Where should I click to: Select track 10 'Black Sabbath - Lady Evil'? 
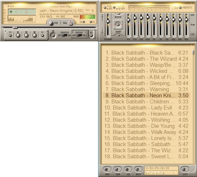(146, 108)
